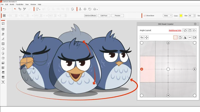
Task: Click the dotted grid icon in sidebar
Action: [3, 68]
